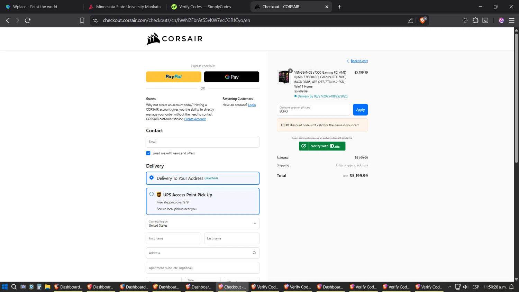Open the volume control tray icon
The height and width of the screenshot is (292, 519).
pos(465,287)
